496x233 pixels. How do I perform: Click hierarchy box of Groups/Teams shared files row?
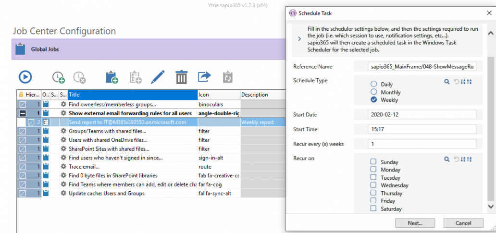[23, 131]
